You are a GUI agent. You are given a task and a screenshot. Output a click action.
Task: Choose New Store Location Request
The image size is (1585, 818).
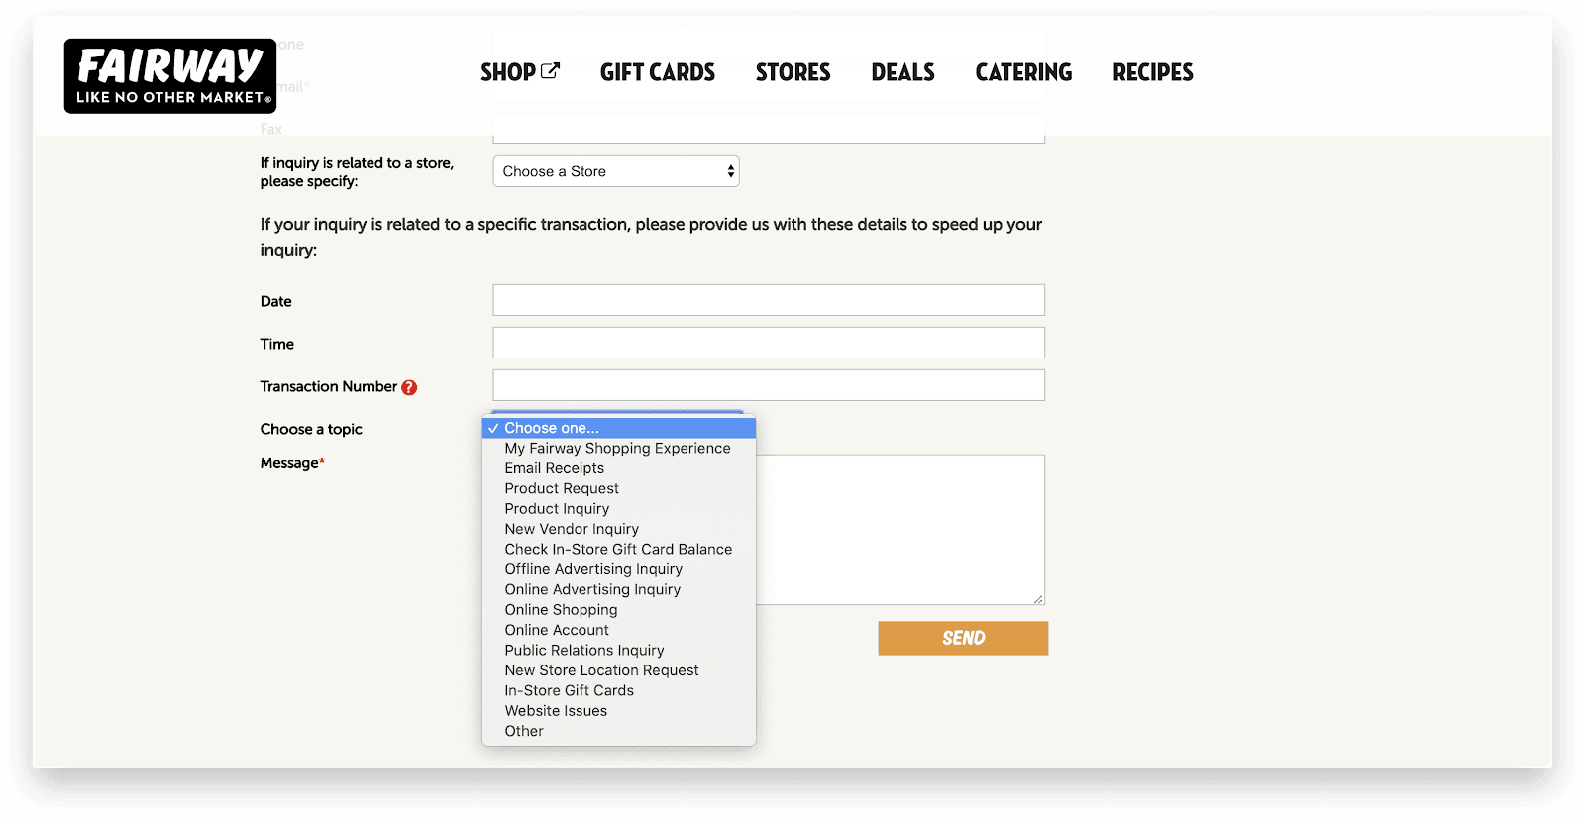coord(619,670)
